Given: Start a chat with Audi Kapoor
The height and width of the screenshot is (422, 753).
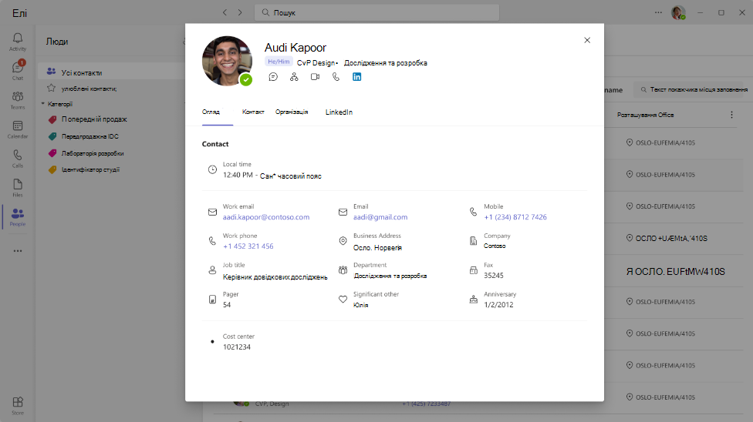Looking at the screenshot, I should [273, 77].
